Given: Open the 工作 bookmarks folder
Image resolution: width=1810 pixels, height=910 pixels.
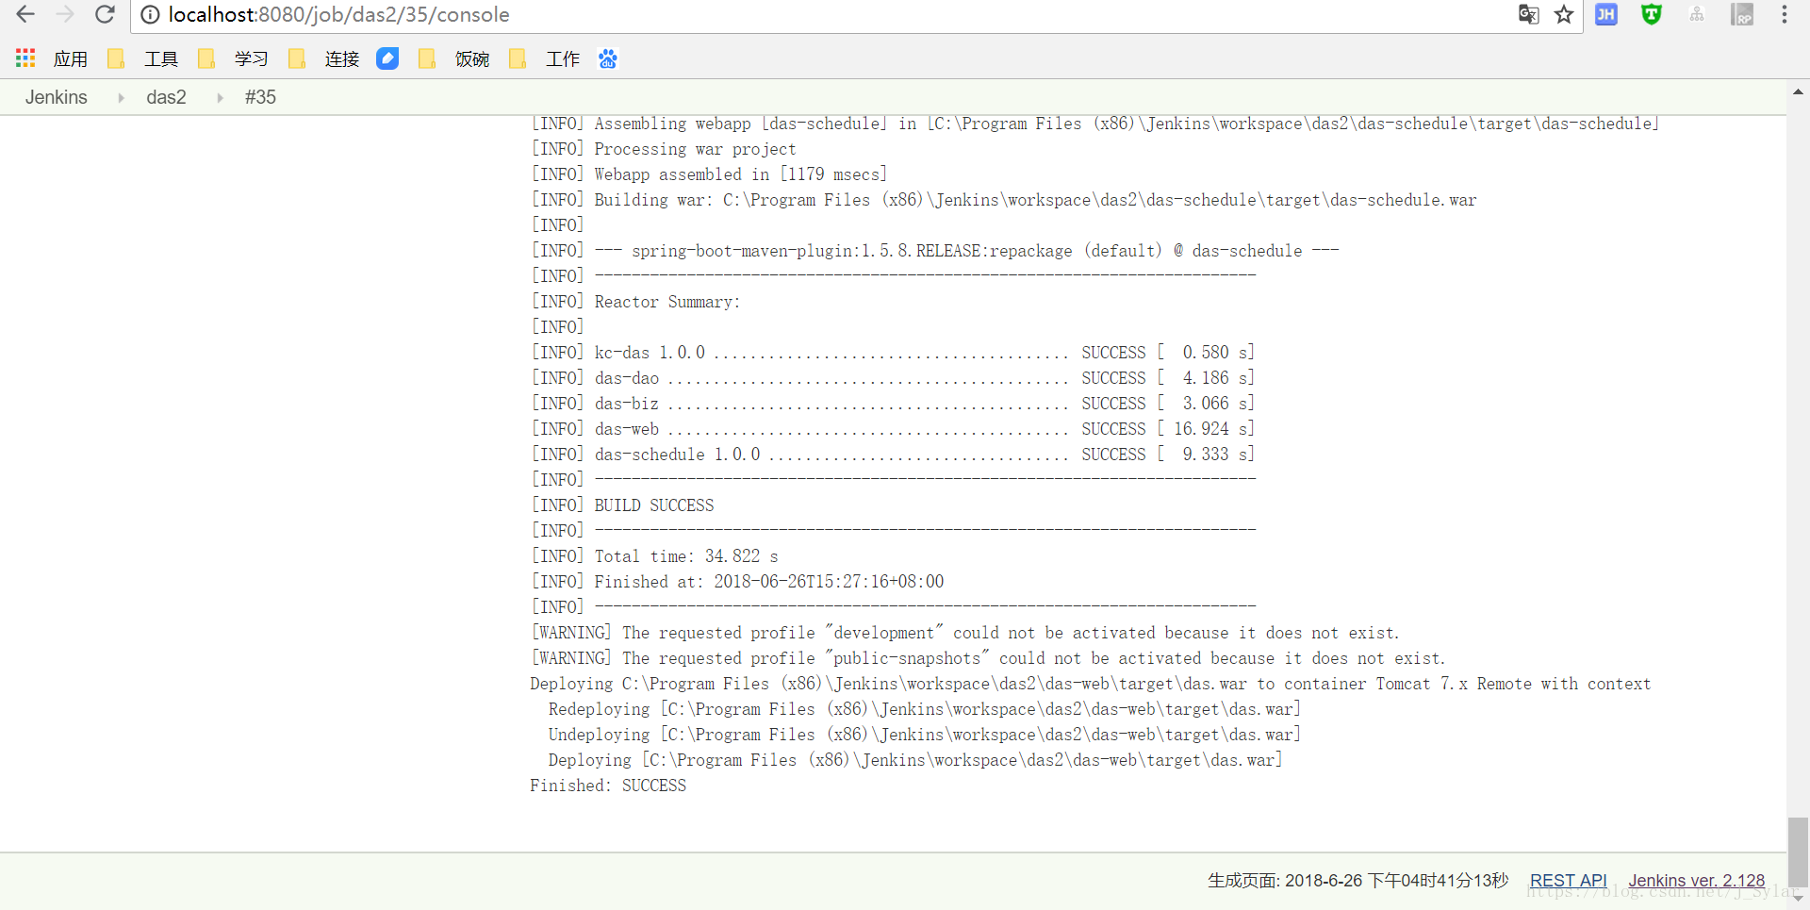Looking at the screenshot, I should (x=545, y=58).
